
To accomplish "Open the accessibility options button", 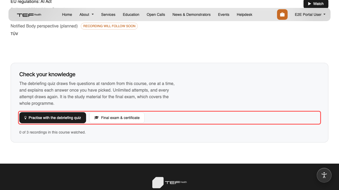I will tap(324, 175).
